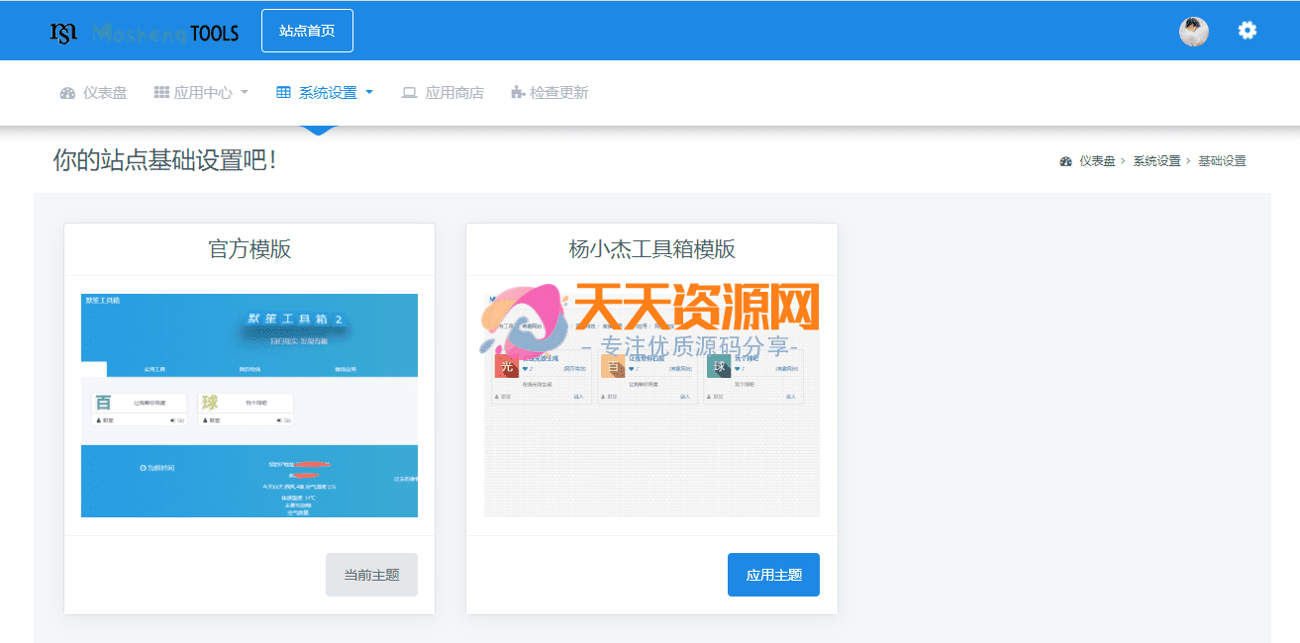Click the 你的站点基础设置吧! heading

(164, 160)
